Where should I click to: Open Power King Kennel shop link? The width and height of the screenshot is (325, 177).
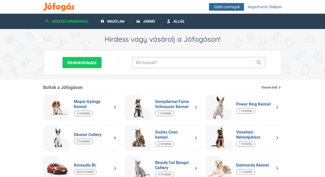click(x=253, y=104)
